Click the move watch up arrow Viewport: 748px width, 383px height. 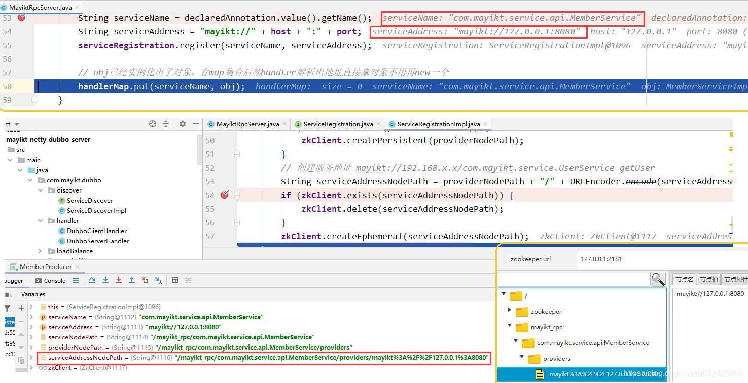tap(21, 335)
